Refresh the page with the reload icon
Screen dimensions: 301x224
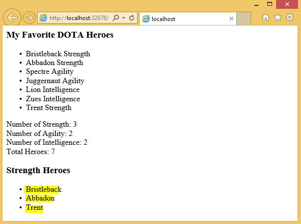point(132,18)
